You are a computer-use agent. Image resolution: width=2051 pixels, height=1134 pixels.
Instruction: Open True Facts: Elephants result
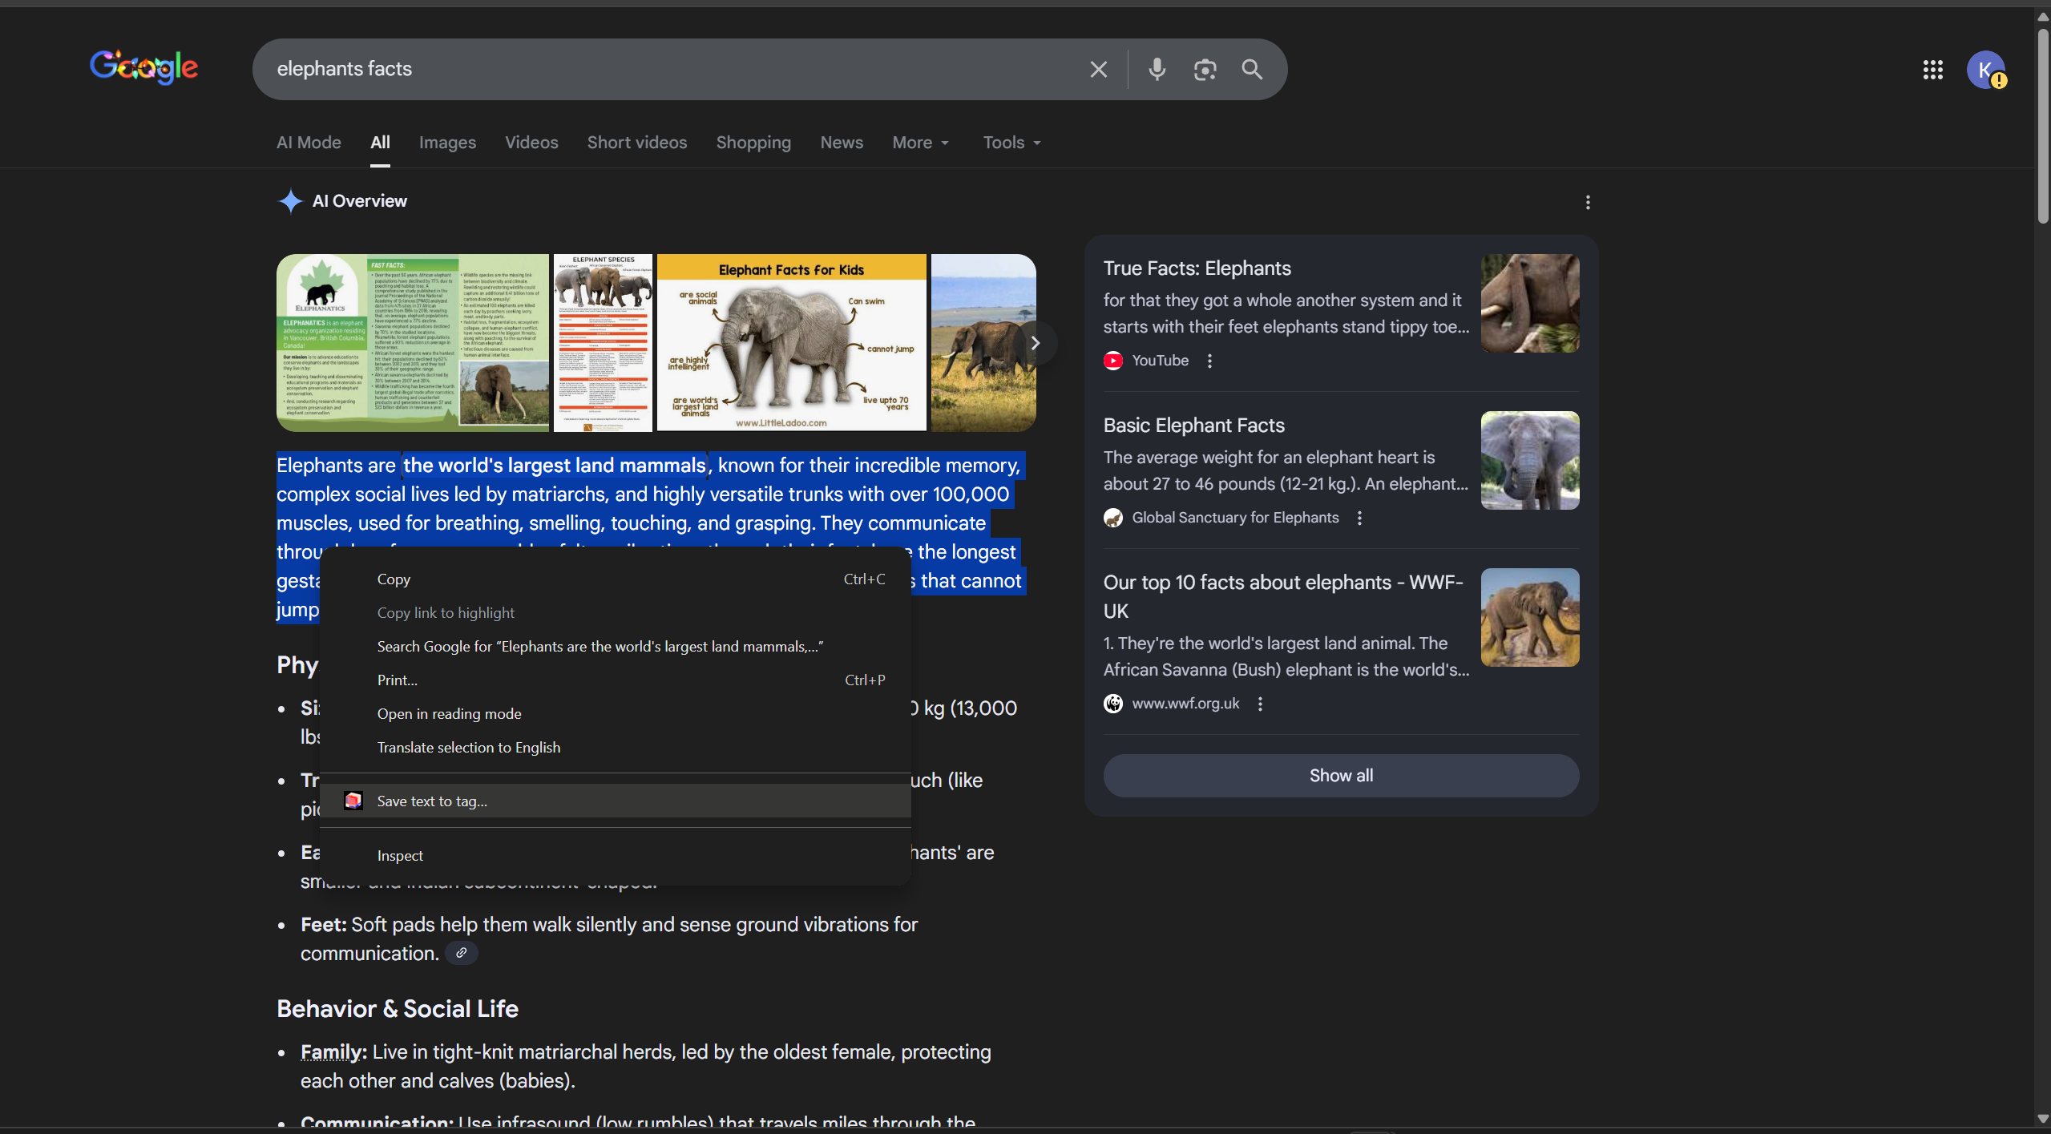(1197, 268)
